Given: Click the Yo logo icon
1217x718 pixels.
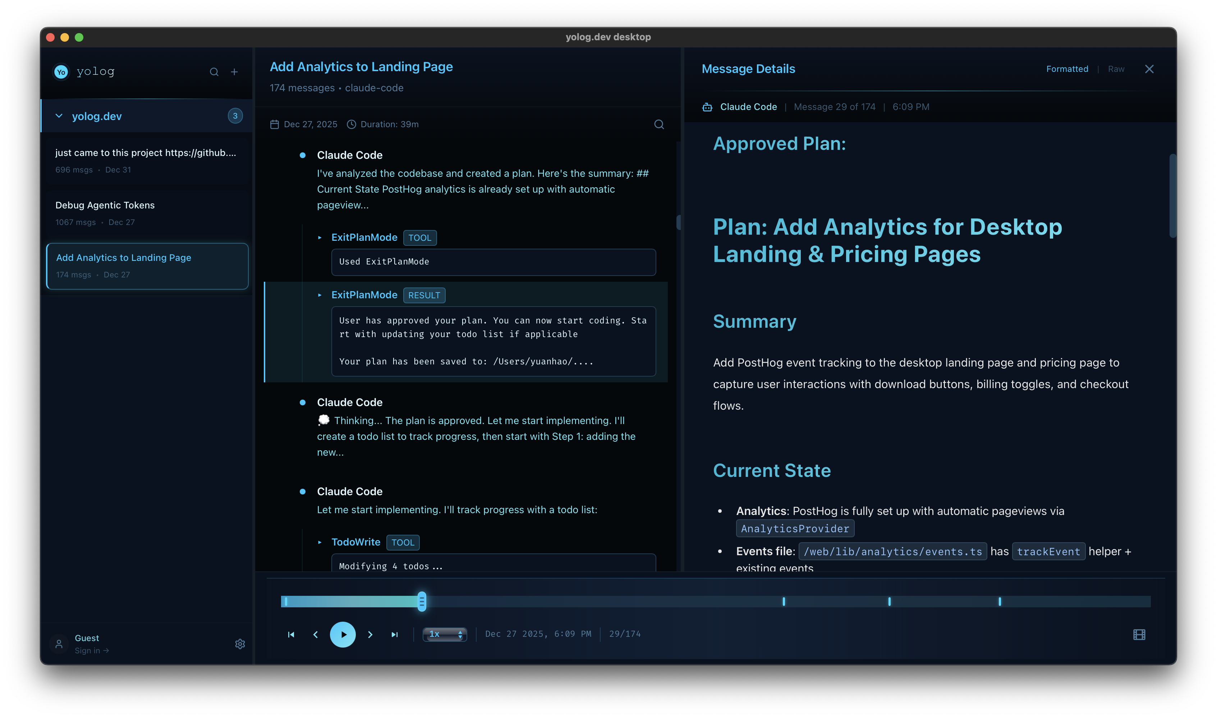Looking at the screenshot, I should point(60,71).
